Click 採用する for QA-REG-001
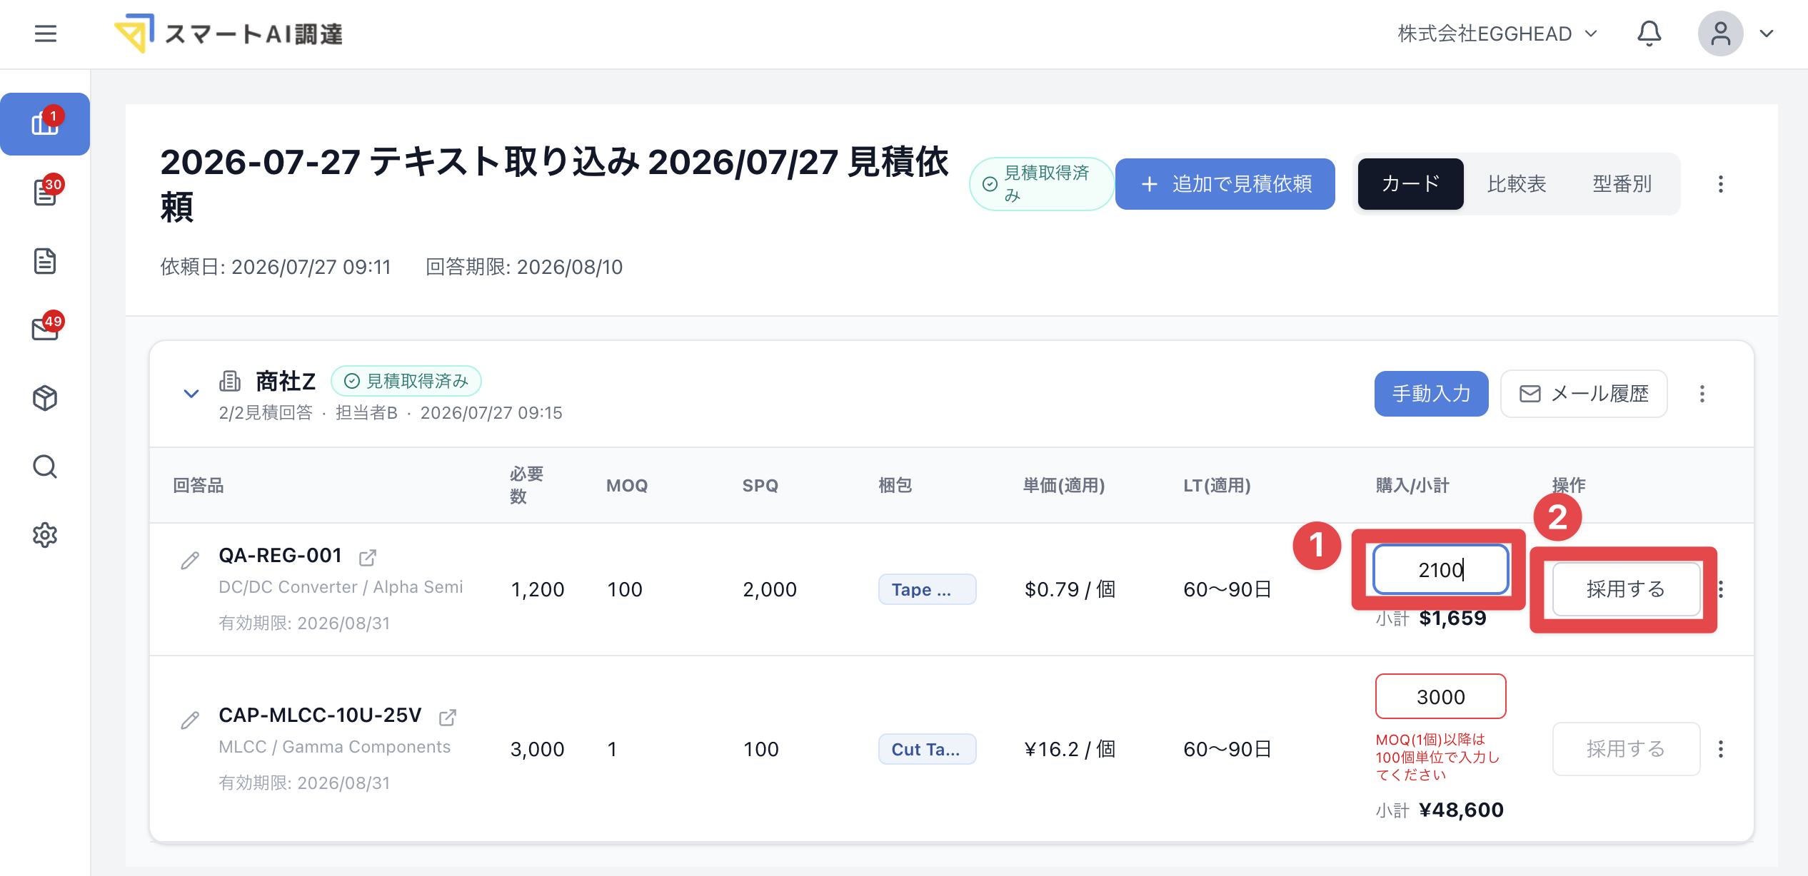The image size is (1808, 876). (1626, 589)
